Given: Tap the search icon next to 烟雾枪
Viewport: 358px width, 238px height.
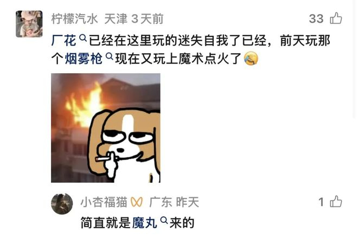Looking at the screenshot, I should (x=109, y=56).
